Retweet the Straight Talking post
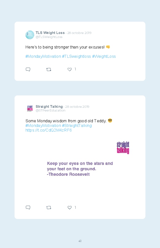This screenshot has height=248, width=160. click(x=49, y=208)
